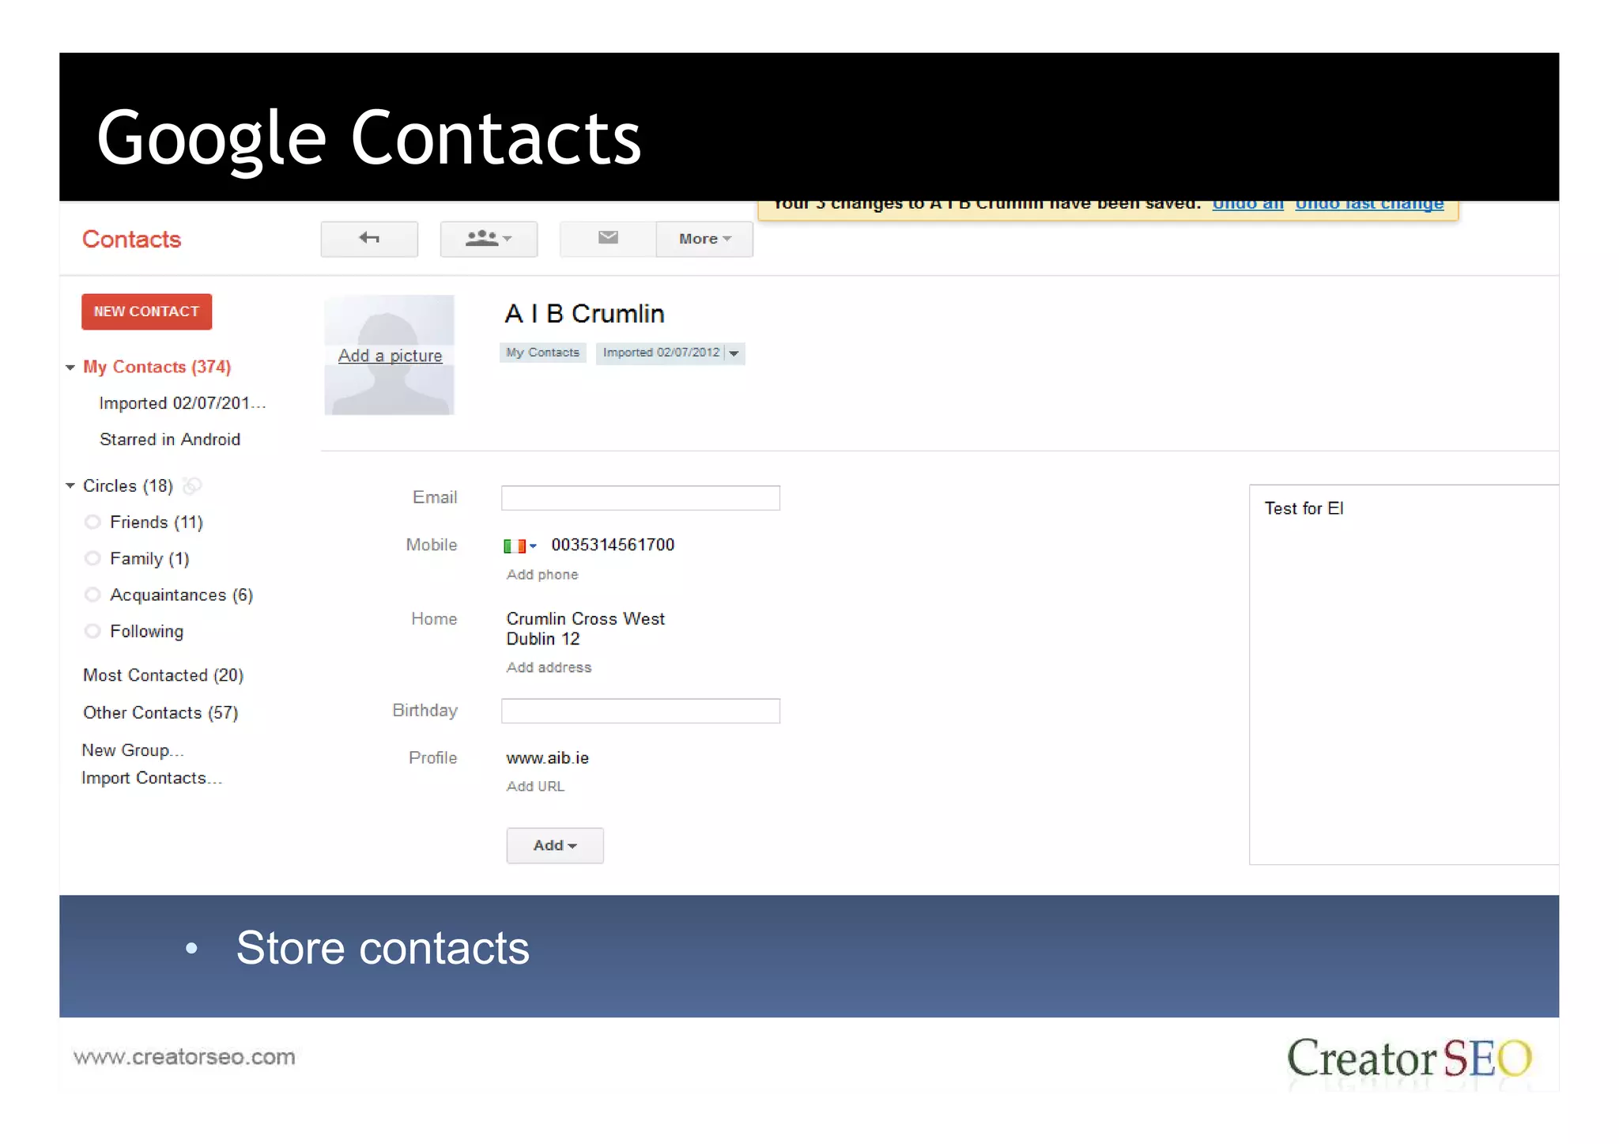Open Most Contacted (20) list
1619x1144 pixels.
(x=163, y=675)
